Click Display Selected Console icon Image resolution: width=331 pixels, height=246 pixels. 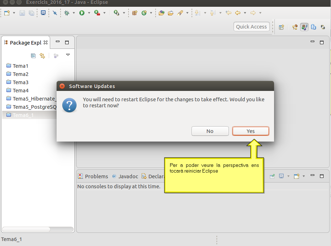(282, 176)
